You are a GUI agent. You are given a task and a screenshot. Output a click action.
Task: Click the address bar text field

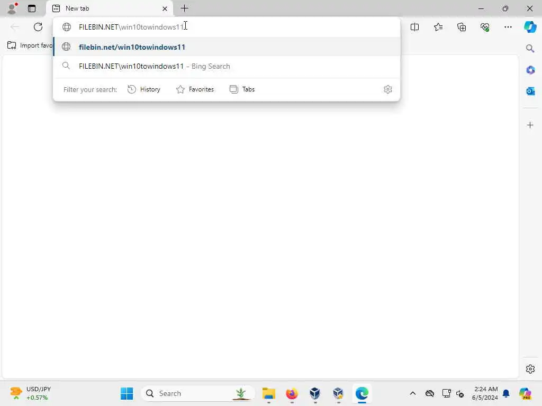pos(227,27)
